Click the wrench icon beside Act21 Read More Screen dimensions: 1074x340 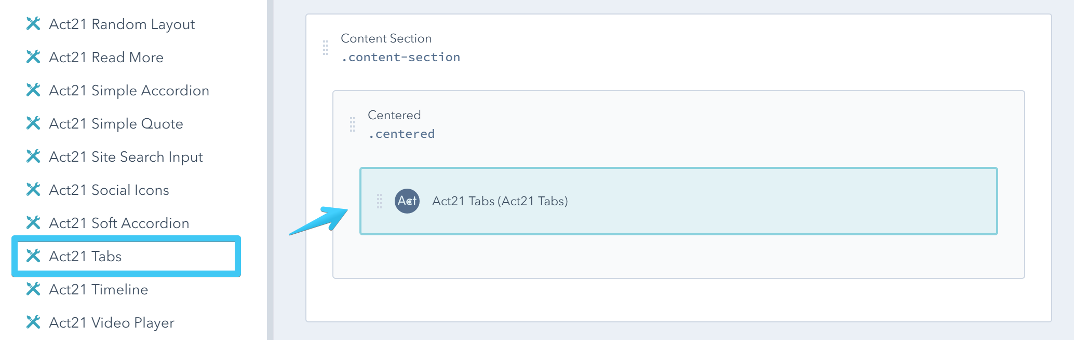[x=34, y=57]
